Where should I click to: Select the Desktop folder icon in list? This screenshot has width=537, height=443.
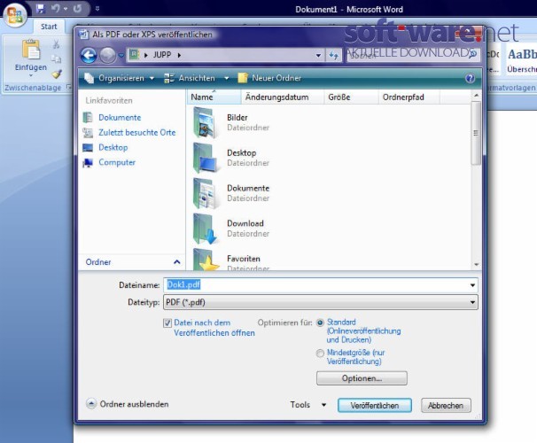pyautogui.click(x=206, y=158)
